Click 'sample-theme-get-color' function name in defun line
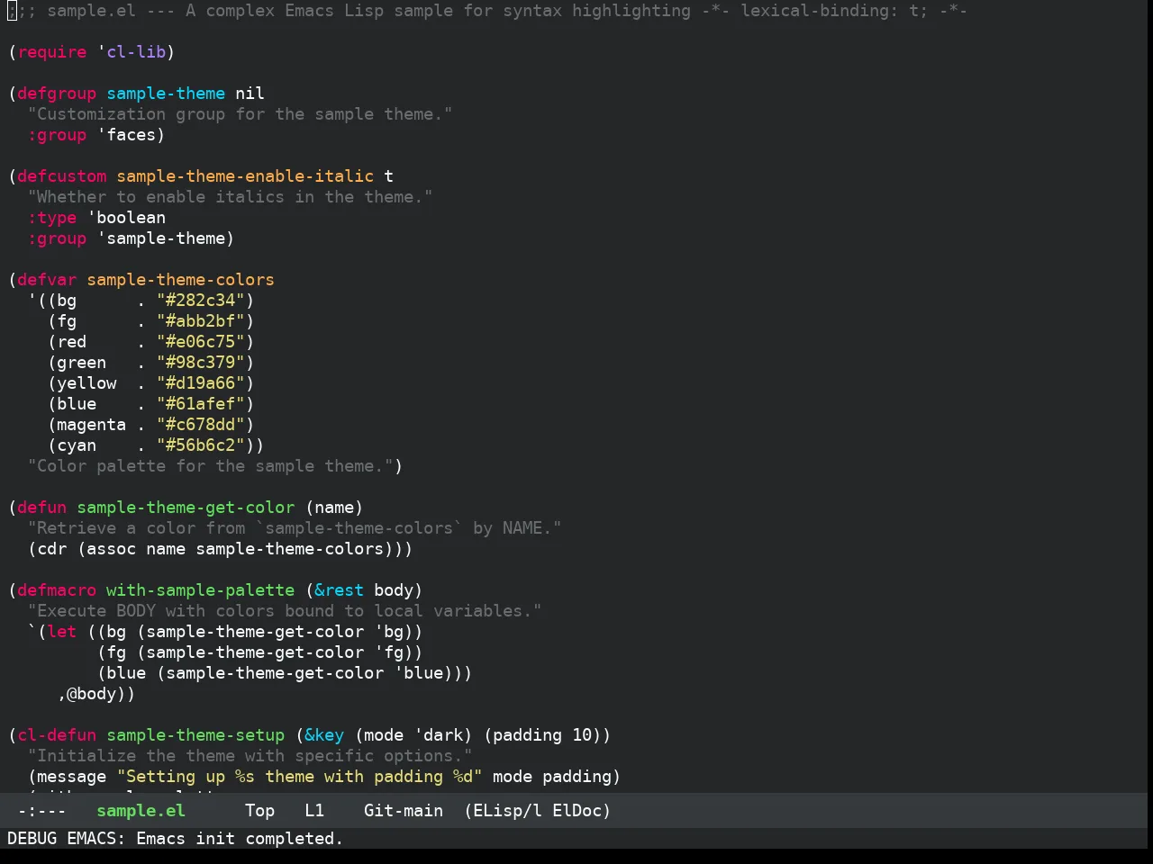The height and width of the screenshot is (864, 1153). tap(186, 508)
